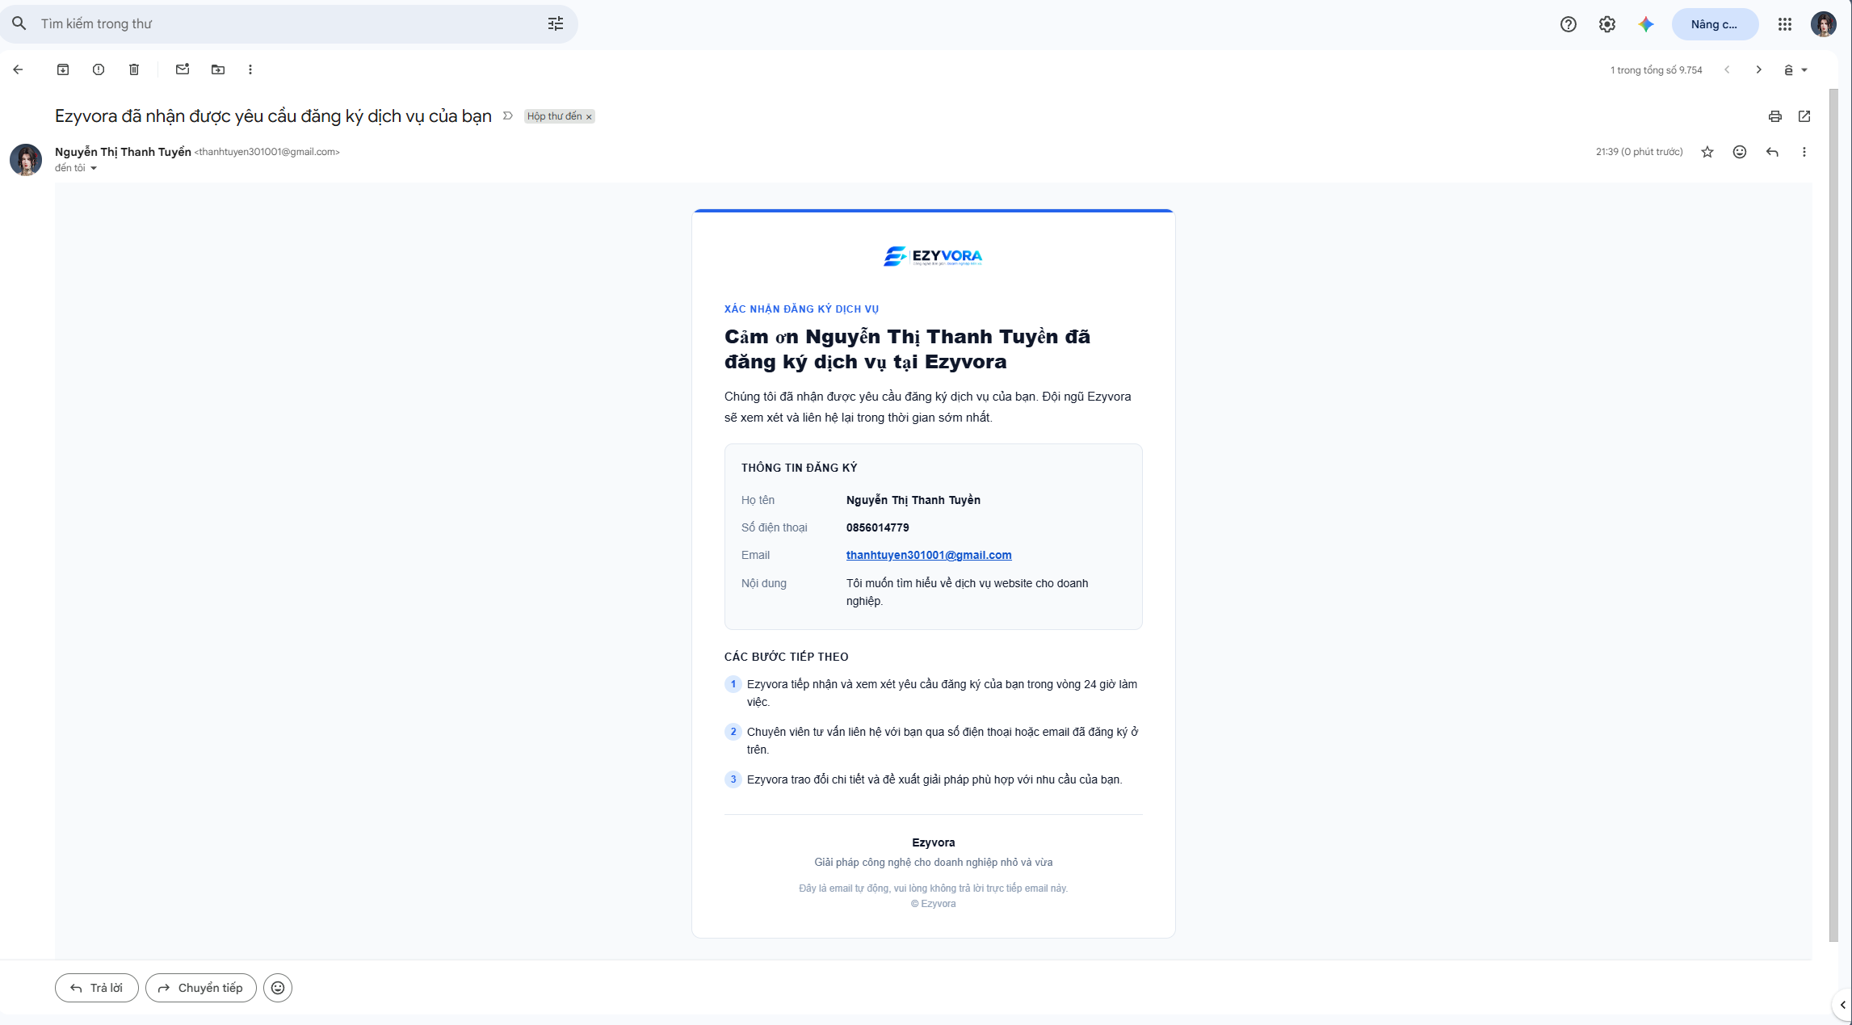Click the '21:39 (0 phút trước)' timestamp
The width and height of the screenshot is (1852, 1025).
[x=1640, y=152]
